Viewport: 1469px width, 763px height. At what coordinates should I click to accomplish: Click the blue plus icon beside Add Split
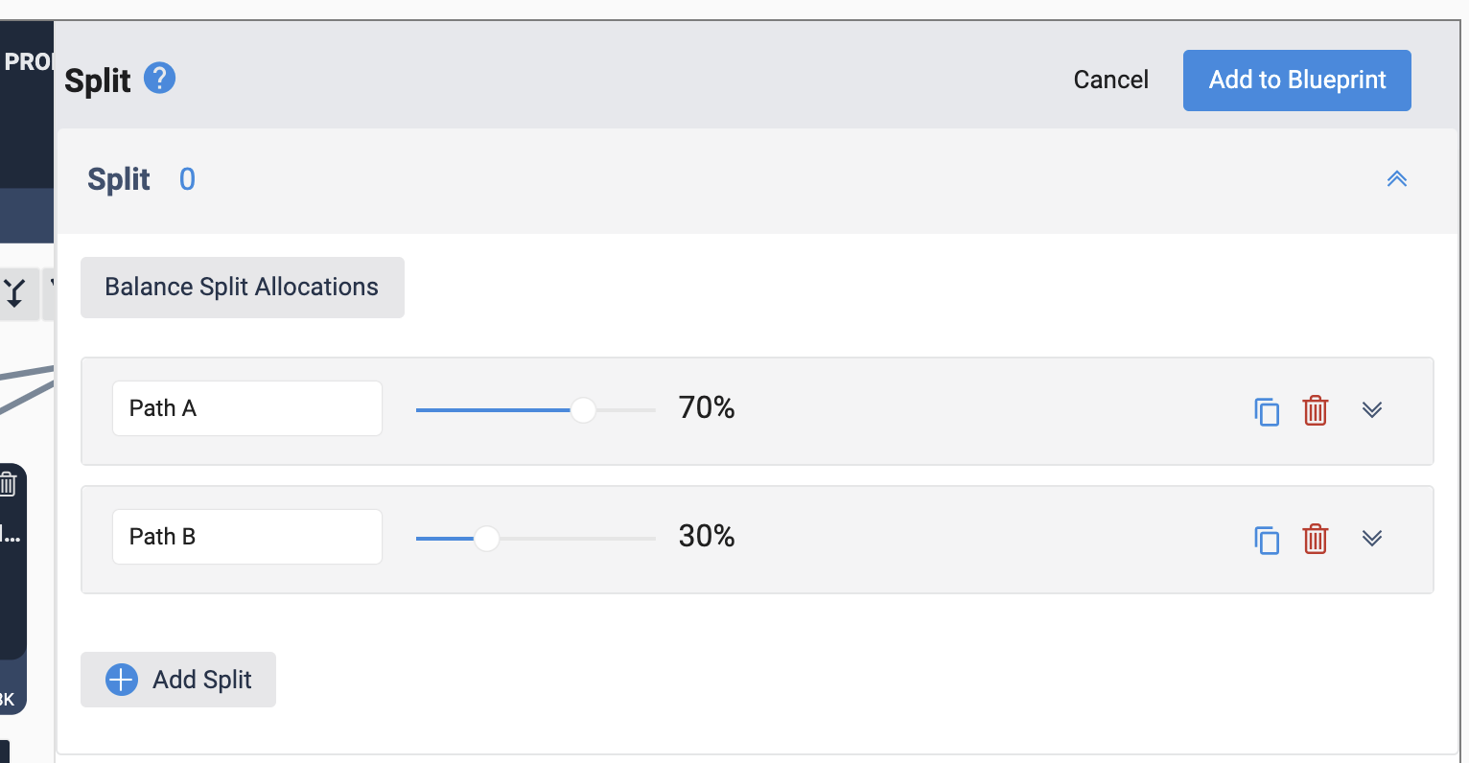pos(122,680)
